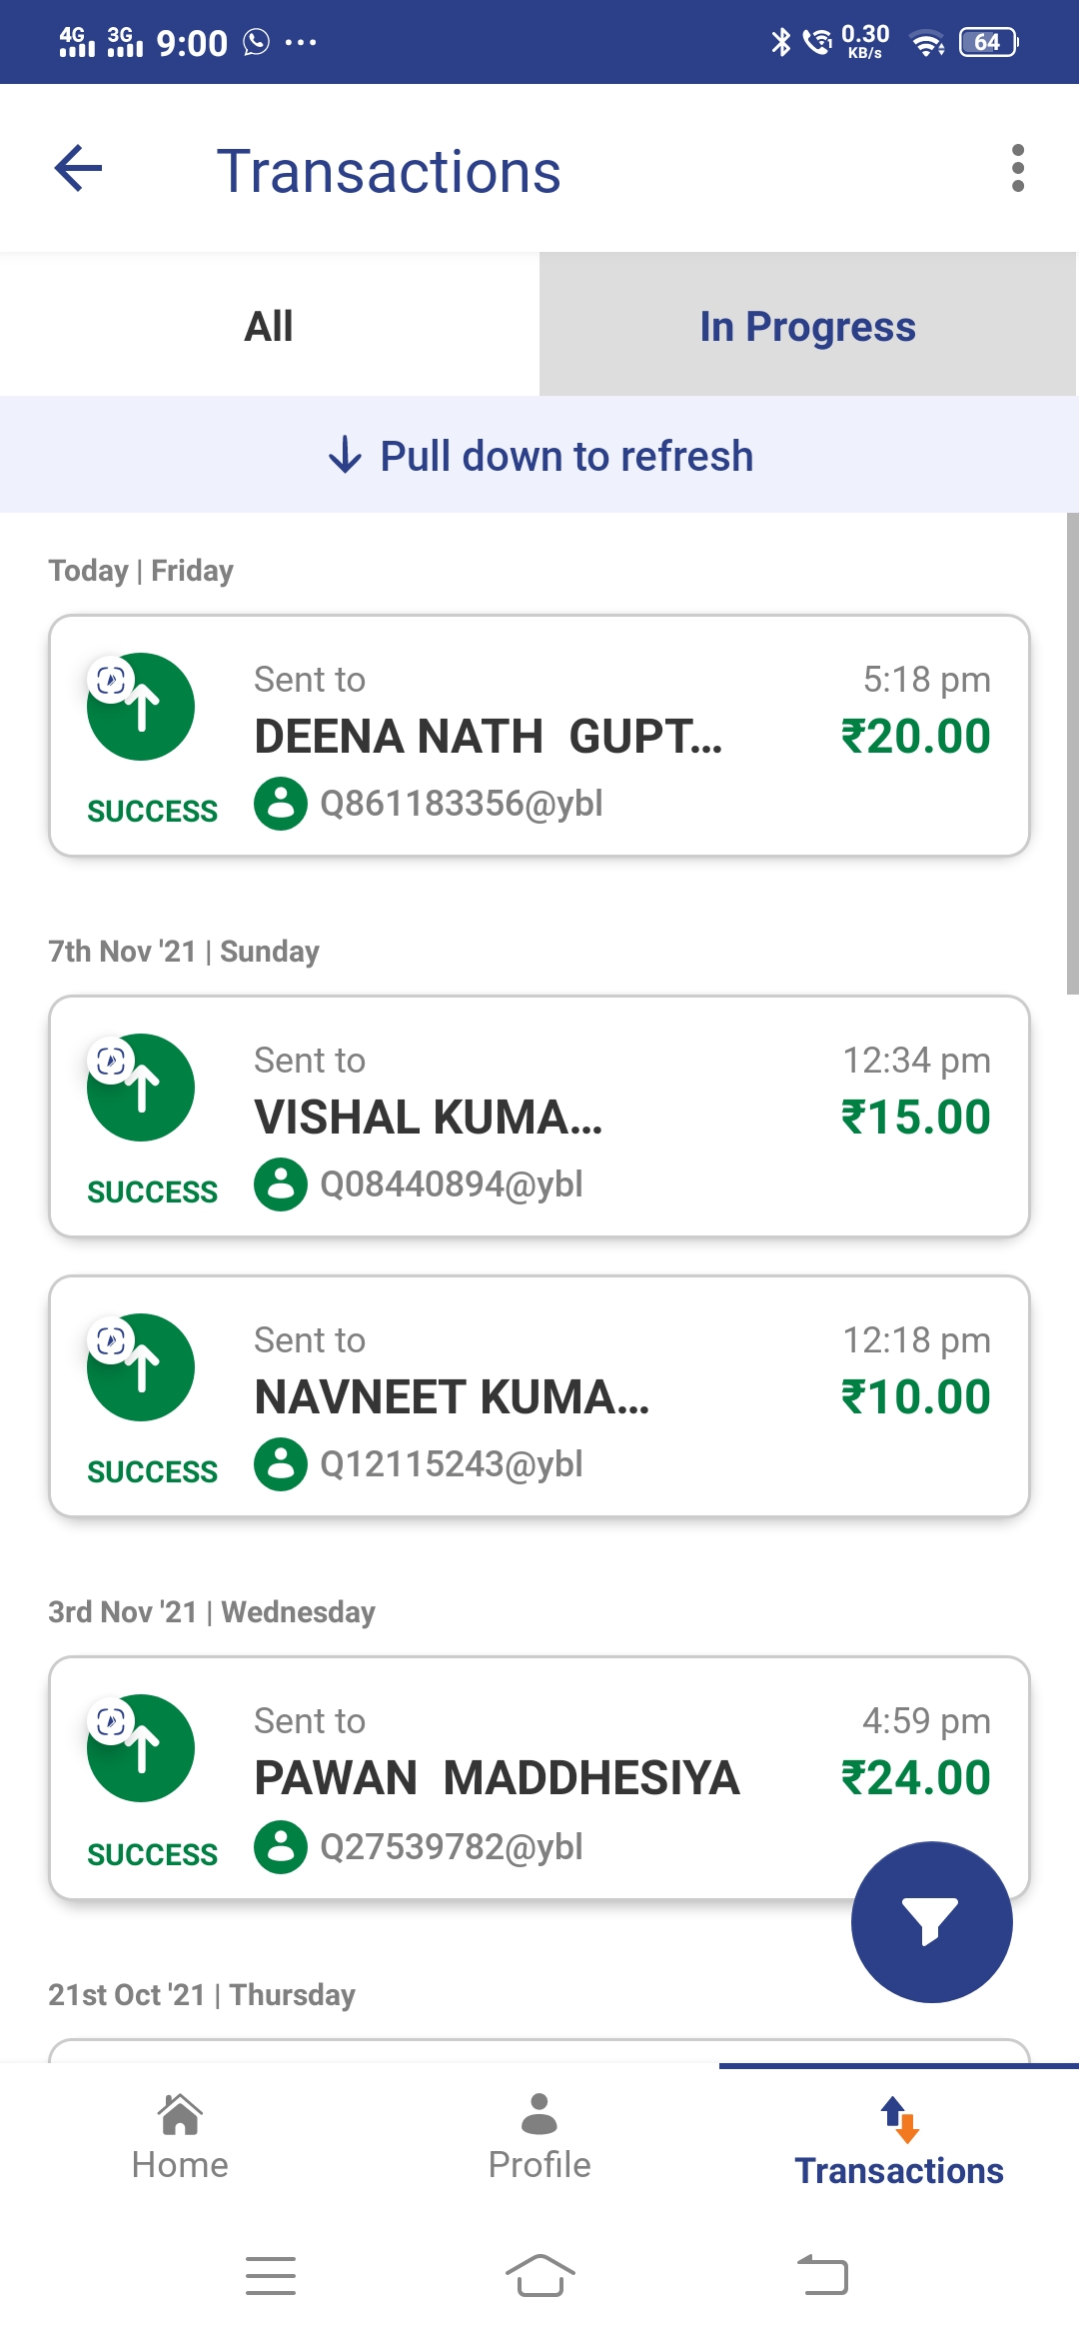Screen dimensions: 1079x2339
Task: Open the three-dot overflow menu
Action: [1017, 168]
